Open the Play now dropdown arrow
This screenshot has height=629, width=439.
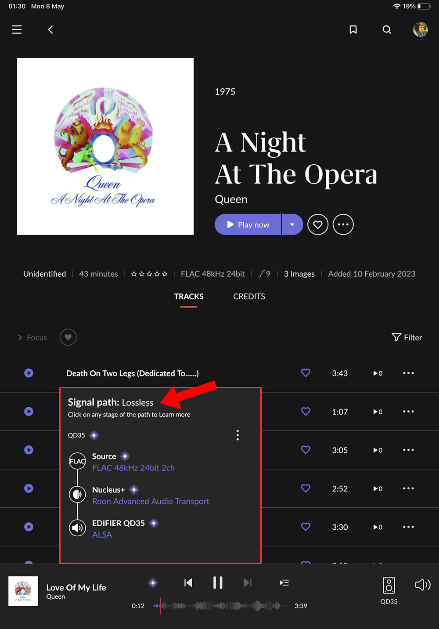pos(292,224)
